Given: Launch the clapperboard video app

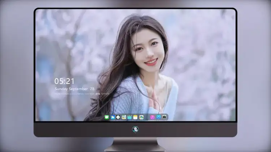Looking at the screenshot, I should [x=129, y=117].
